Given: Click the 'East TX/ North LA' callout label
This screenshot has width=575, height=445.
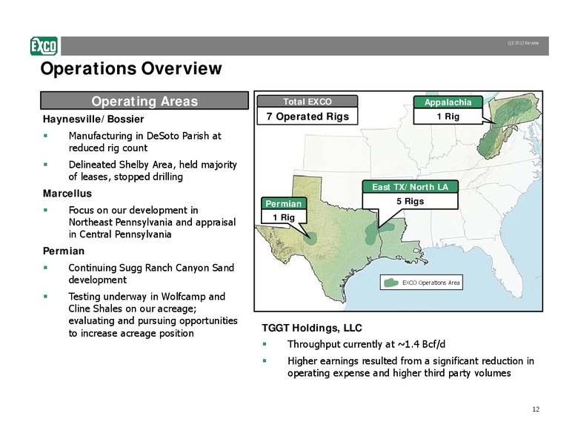Looking at the screenshot, I should pyautogui.click(x=410, y=187).
